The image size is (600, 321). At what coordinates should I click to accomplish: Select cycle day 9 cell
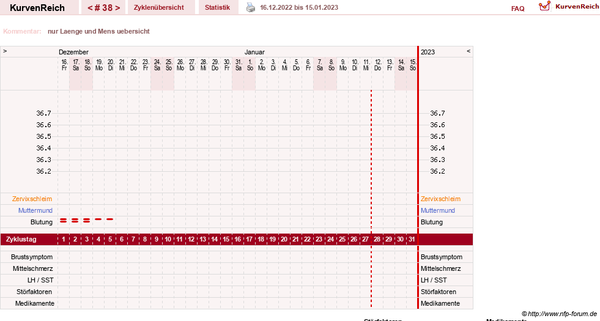(157, 239)
